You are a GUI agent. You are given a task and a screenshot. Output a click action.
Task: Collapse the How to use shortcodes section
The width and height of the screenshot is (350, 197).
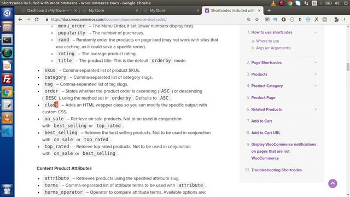(x=316, y=32)
